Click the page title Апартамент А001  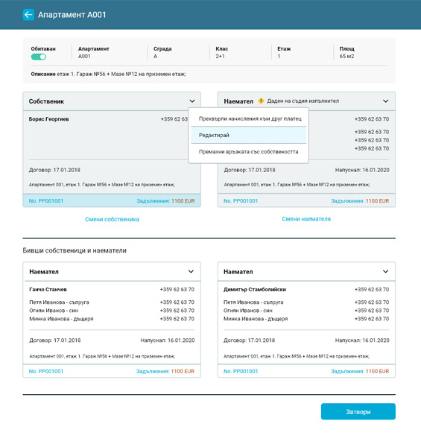point(72,15)
